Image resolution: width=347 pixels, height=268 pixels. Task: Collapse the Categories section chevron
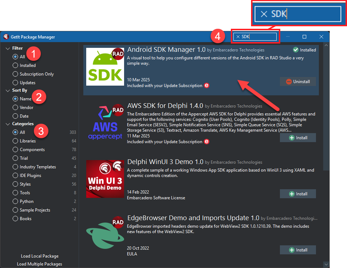(8, 124)
